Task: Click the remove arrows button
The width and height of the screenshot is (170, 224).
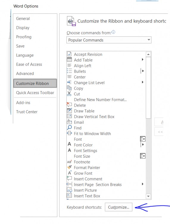Action: pos(160,132)
